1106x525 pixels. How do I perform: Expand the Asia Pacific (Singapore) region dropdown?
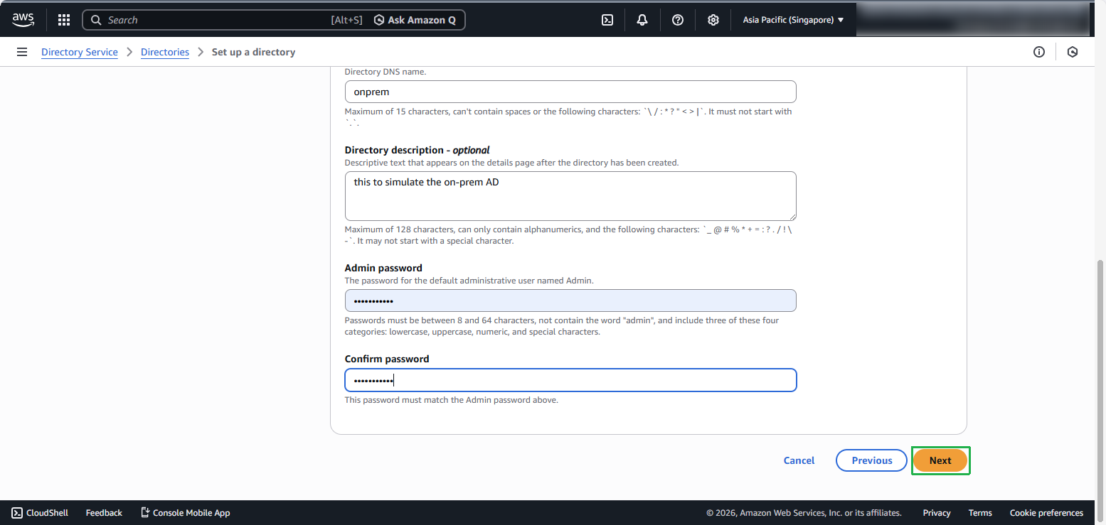point(793,20)
